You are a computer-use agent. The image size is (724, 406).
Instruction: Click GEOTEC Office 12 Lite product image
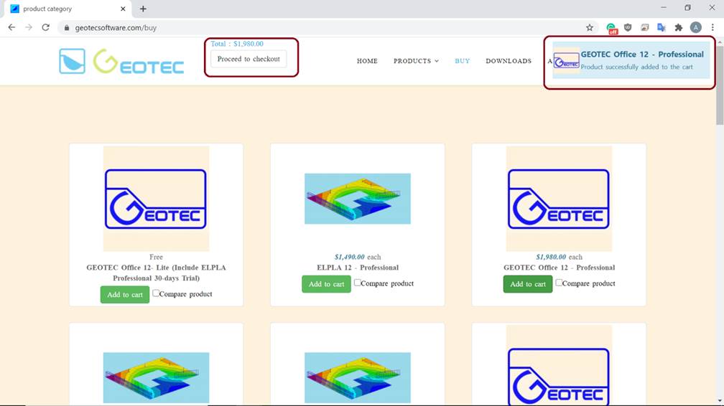156,199
